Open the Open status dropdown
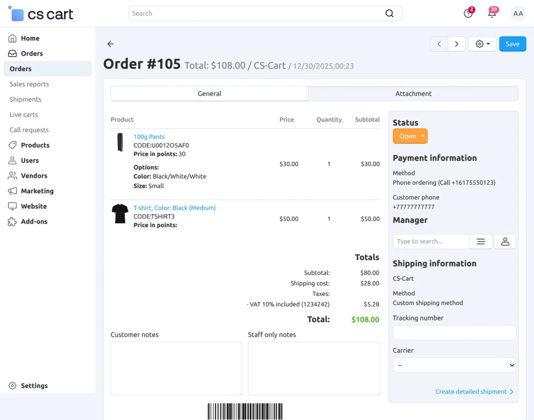Image resolution: width=534 pixels, height=420 pixels. coord(410,136)
